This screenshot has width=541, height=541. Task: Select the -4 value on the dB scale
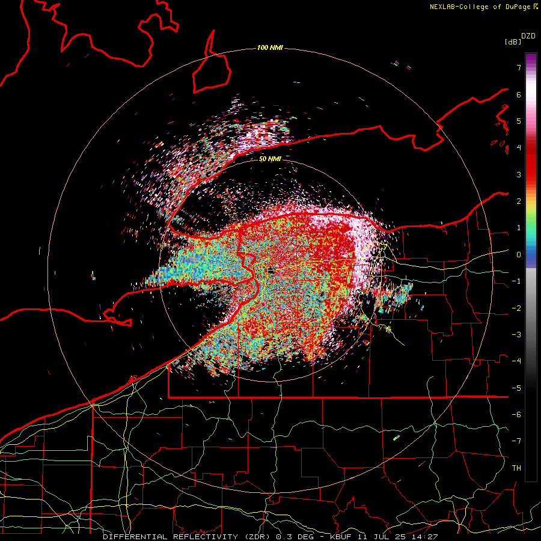(516, 361)
